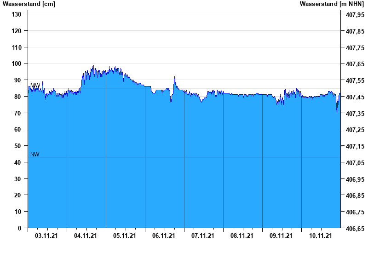The width and height of the screenshot is (368, 253).
Task: Click the 406,75 value on right axis
Action: click(355, 212)
